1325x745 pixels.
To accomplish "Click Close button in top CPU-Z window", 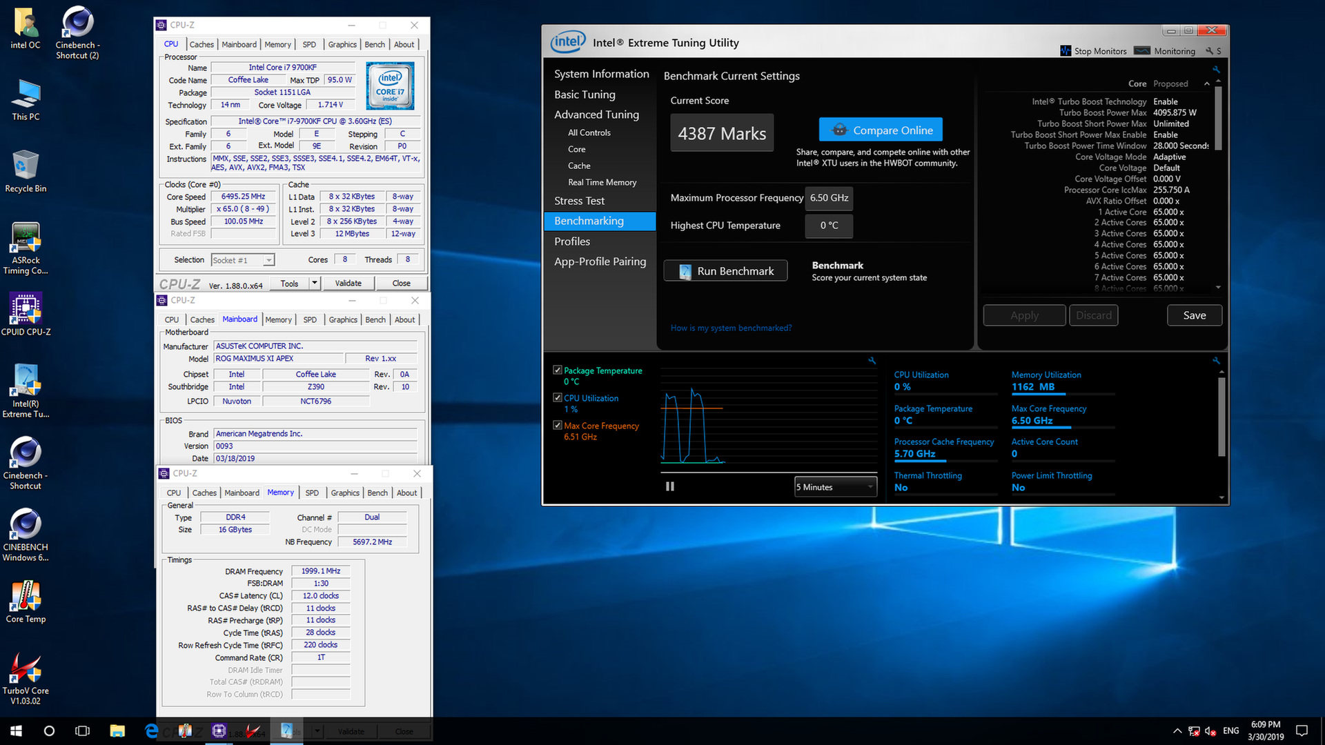I will click(401, 284).
